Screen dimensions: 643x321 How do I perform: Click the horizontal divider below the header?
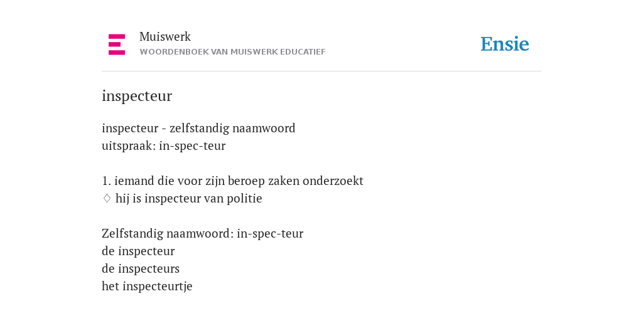click(321, 71)
